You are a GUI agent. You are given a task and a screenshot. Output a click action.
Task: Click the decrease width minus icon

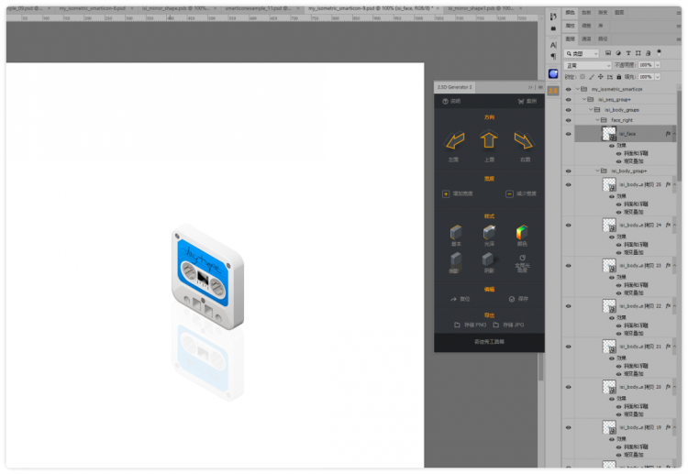click(x=509, y=193)
